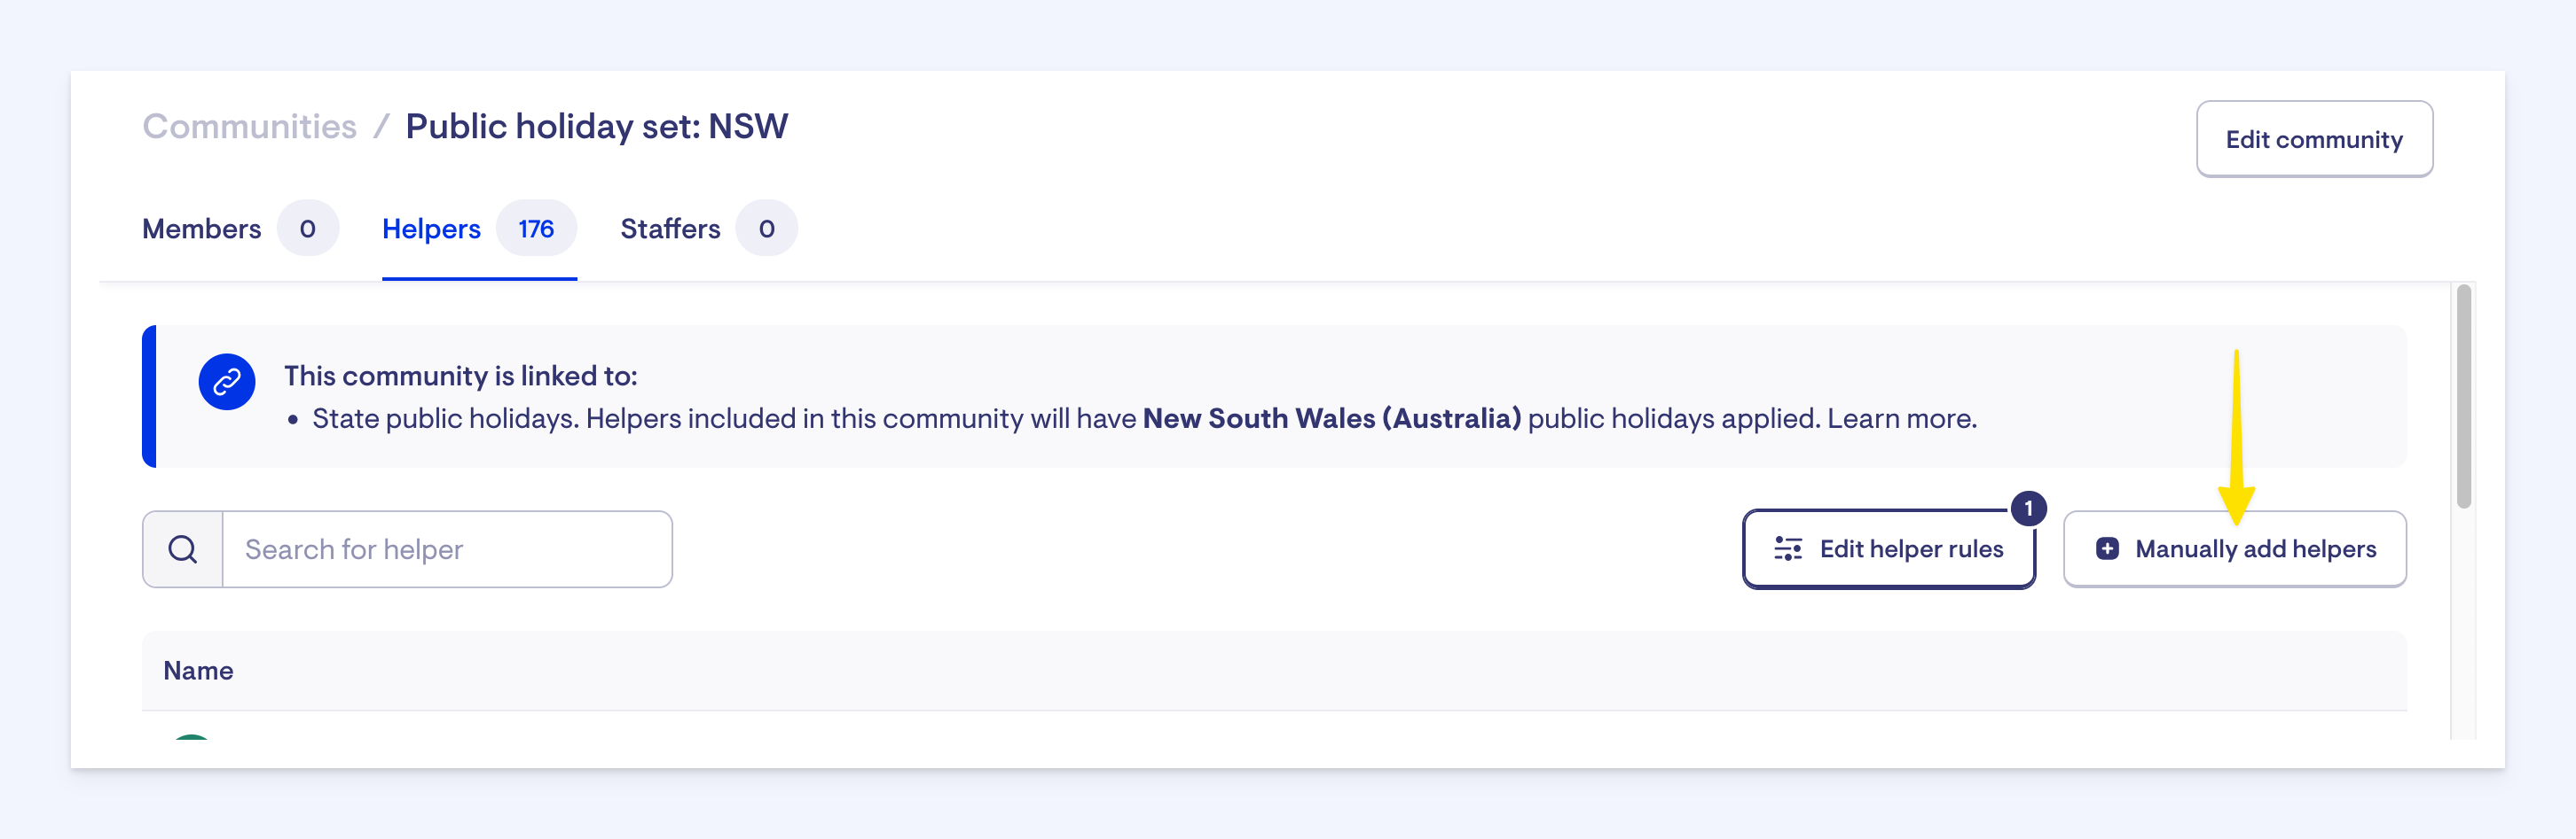Image resolution: width=2576 pixels, height=839 pixels.
Task: Click the sliders icon on Edit helper rules
Action: [1788, 549]
